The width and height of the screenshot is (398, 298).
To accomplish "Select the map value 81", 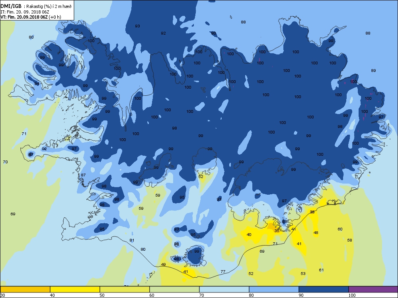I will pyautogui.click(x=132, y=240).
